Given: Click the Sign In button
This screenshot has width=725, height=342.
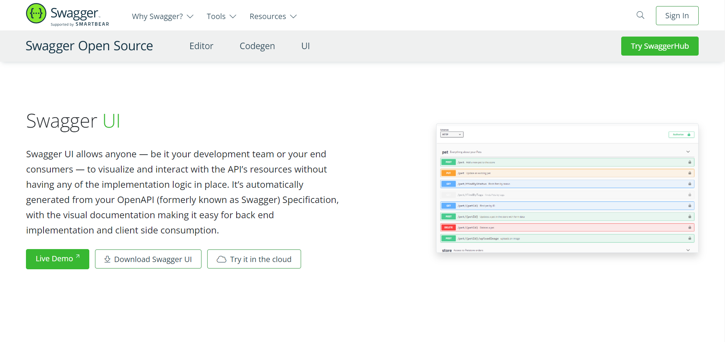Looking at the screenshot, I should (677, 16).
